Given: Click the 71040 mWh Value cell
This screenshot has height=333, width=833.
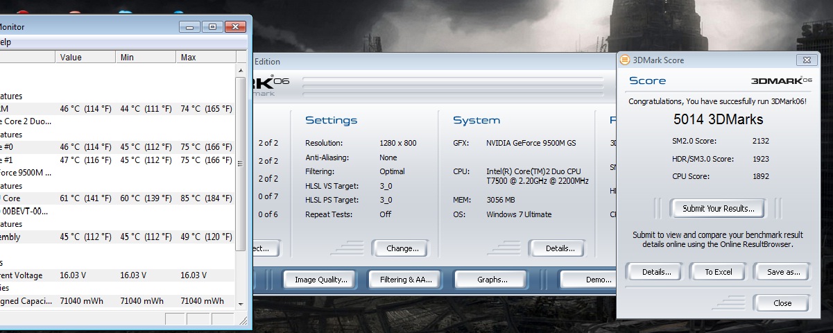Looking at the screenshot, I should pos(81,301).
